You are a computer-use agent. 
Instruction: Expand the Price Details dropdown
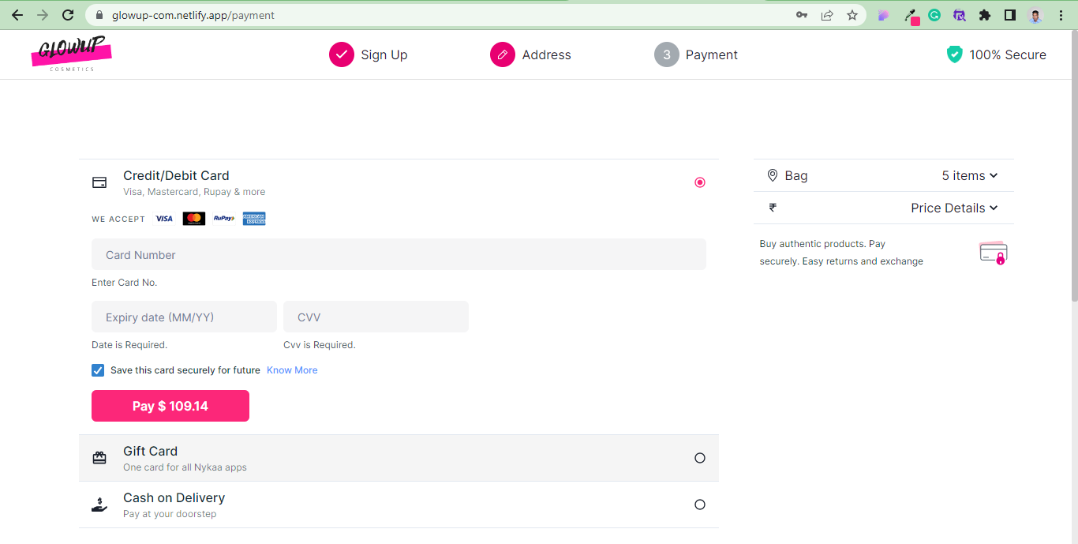tap(954, 208)
